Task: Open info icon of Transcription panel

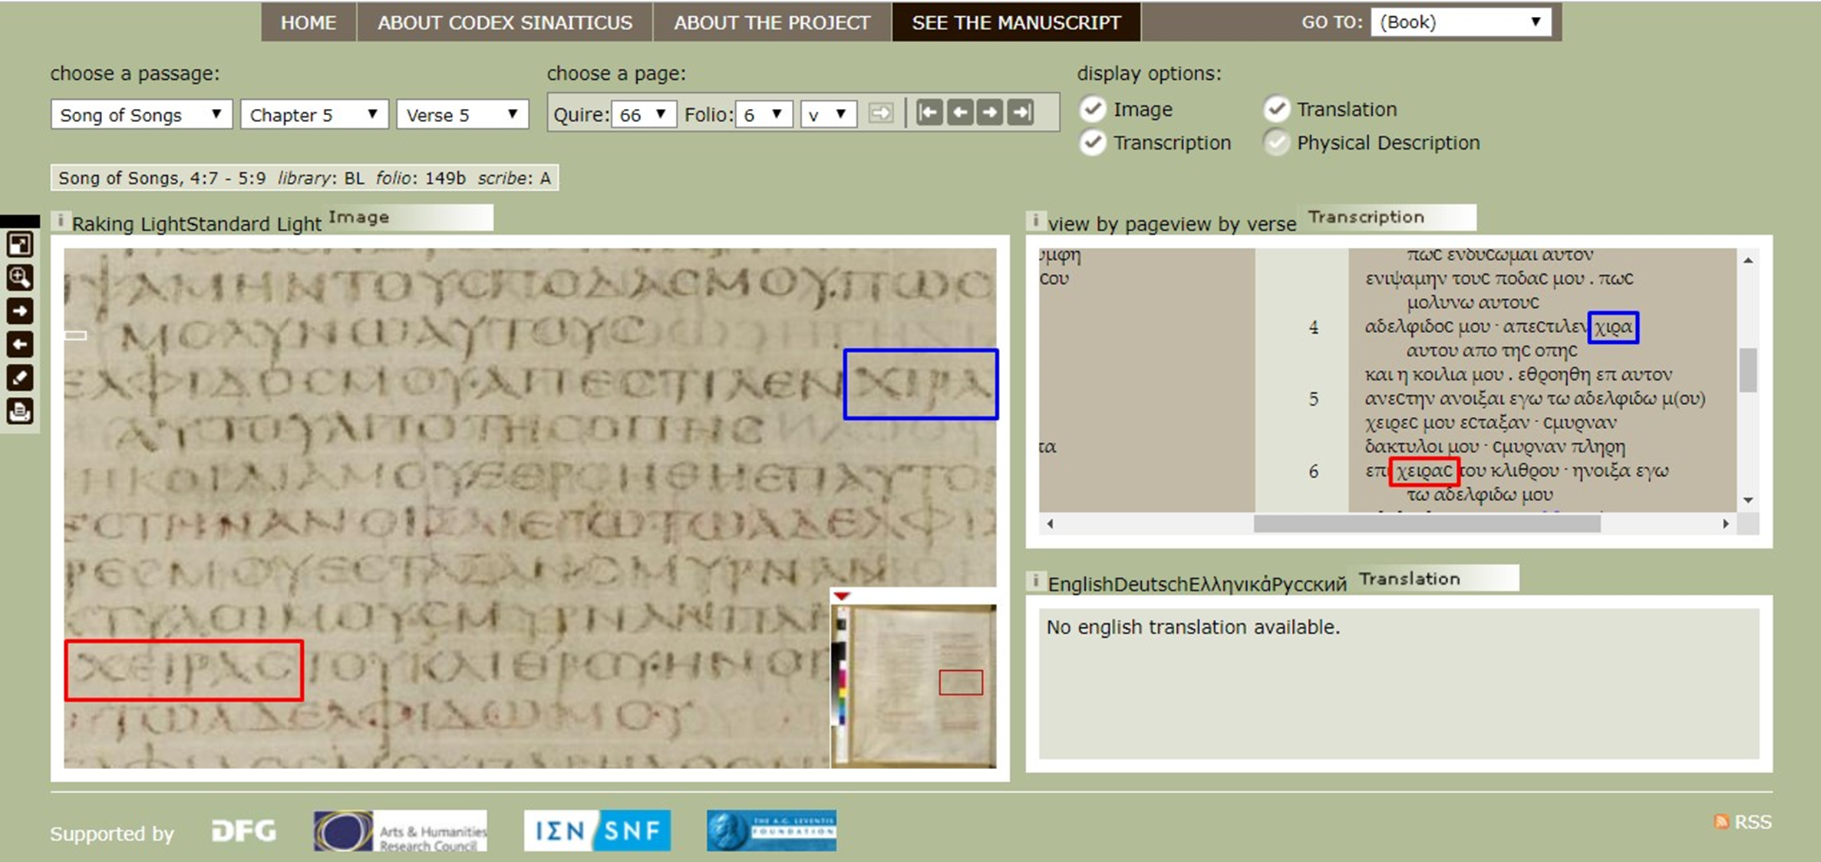Action: 1035,221
